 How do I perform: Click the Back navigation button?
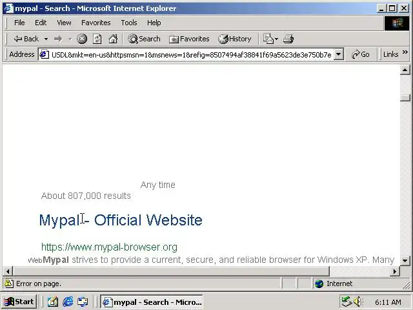(26, 39)
